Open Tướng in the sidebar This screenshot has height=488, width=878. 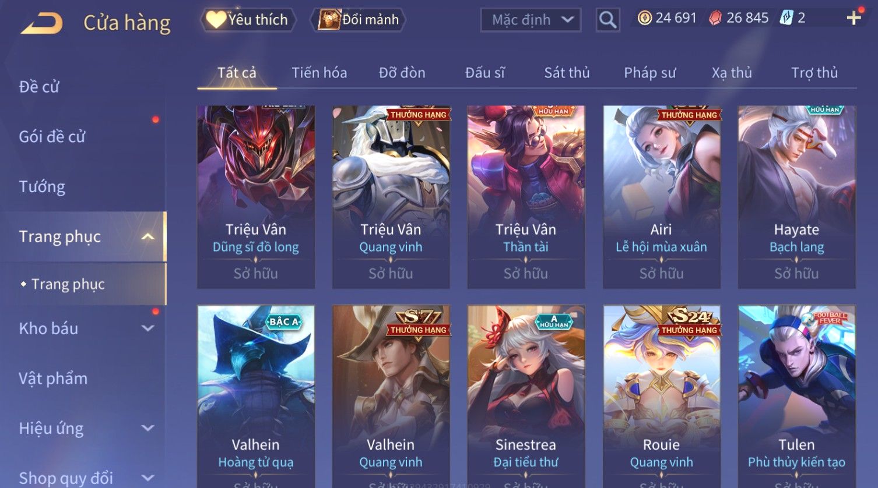pyautogui.click(x=42, y=187)
